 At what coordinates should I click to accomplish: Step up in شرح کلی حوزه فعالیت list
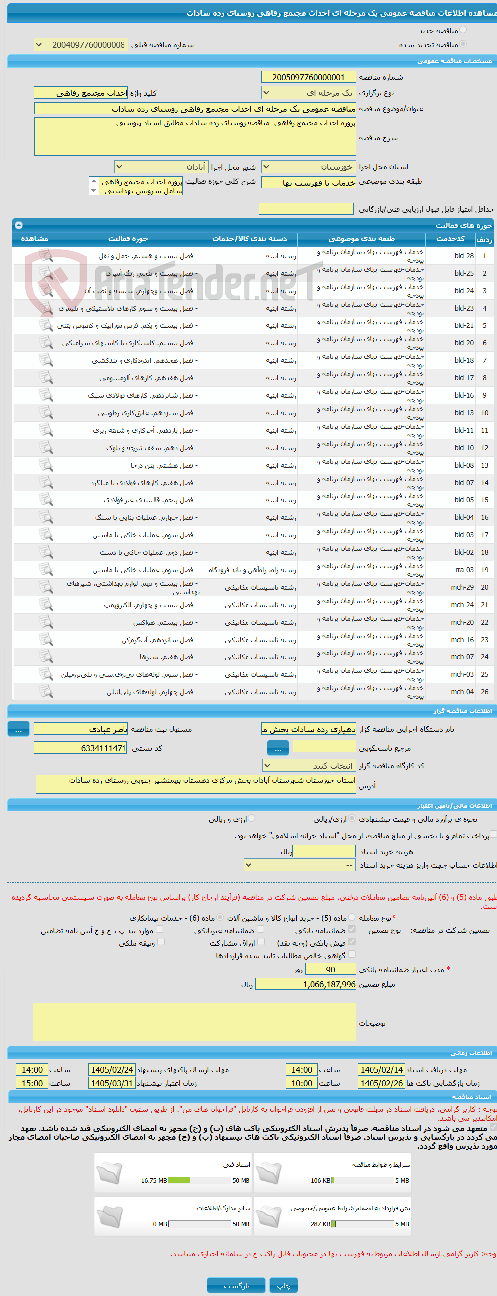click(94, 181)
